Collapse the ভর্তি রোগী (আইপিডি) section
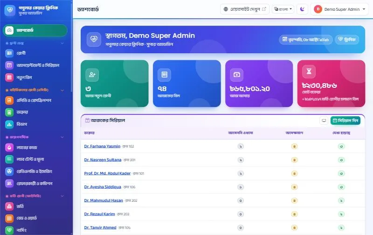The width and height of the screenshot is (373, 235). pyautogui.click(x=62, y=196)
